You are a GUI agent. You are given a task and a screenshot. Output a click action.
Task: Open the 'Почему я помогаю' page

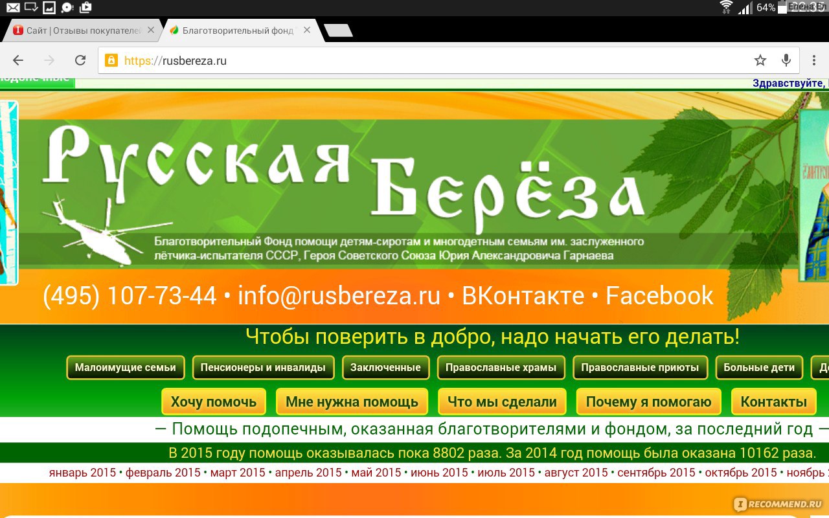pyautogui.click(x=648, y=401)
